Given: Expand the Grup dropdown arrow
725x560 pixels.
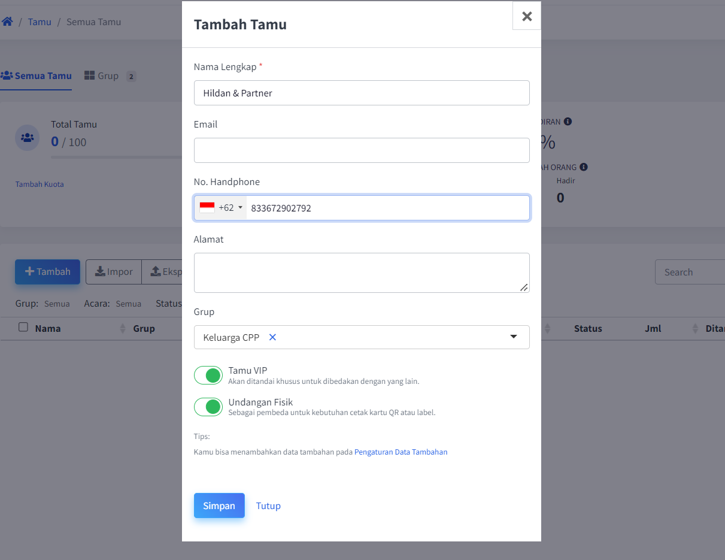Looking at the screenshot, I should click(x=514, y=337).
